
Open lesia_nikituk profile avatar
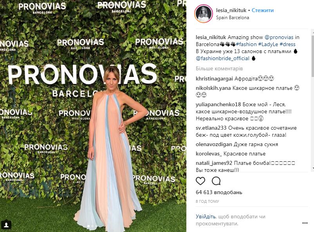click(x=204, y=14)
